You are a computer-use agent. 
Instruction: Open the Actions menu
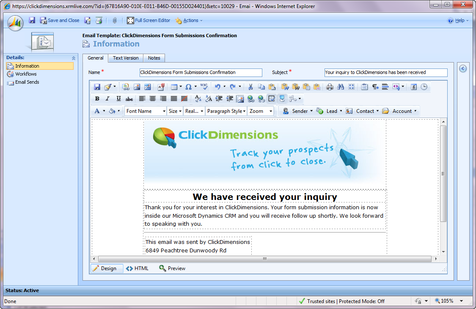click(189, 20)
